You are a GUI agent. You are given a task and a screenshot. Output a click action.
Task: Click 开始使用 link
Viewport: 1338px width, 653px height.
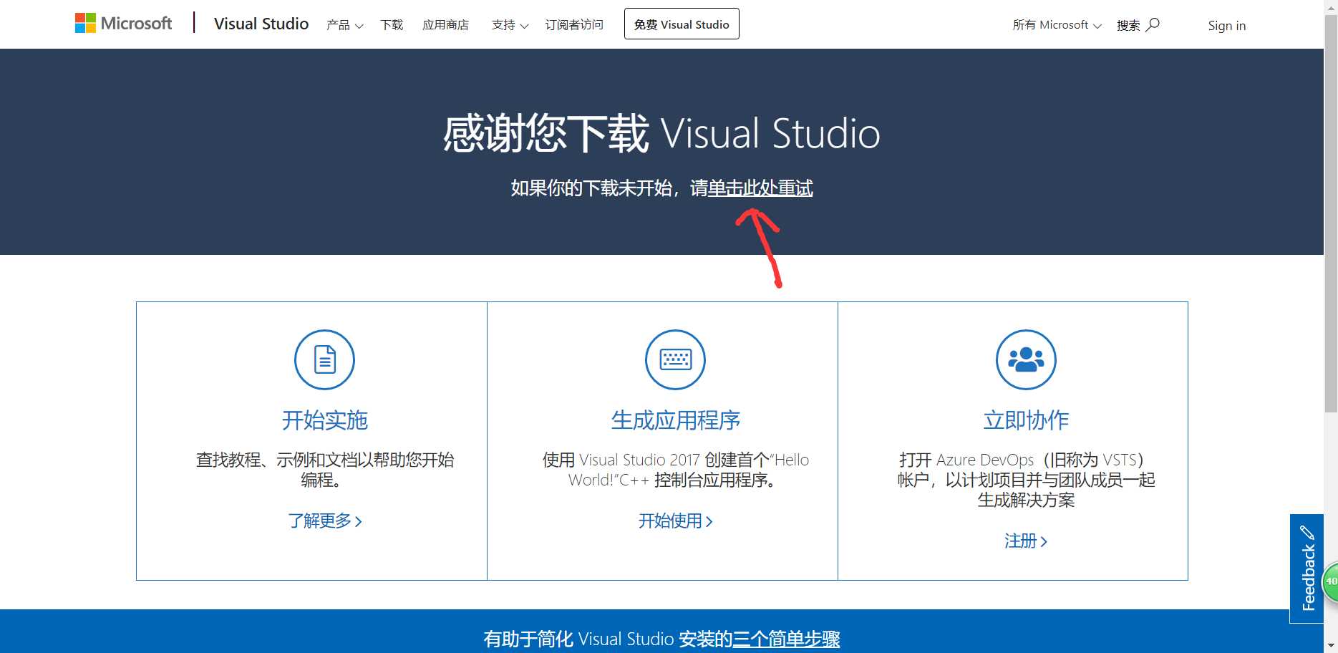(675, 521)
